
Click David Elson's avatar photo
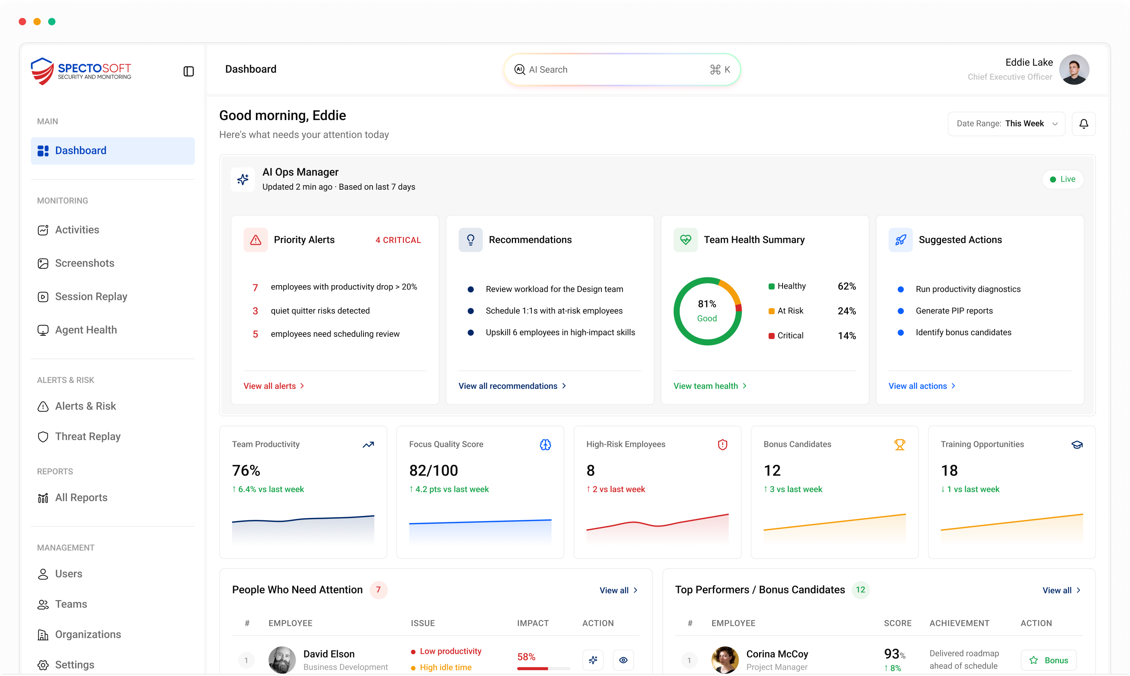(x=281, y=660)
